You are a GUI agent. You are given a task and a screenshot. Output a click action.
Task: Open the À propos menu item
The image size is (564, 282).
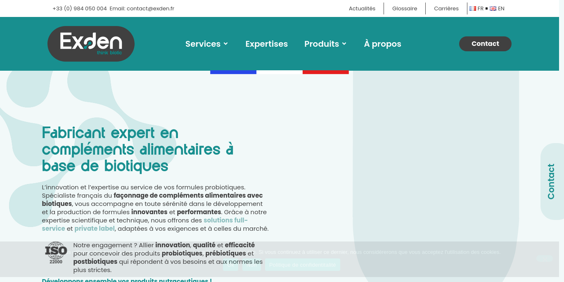(x=382, y=44)
